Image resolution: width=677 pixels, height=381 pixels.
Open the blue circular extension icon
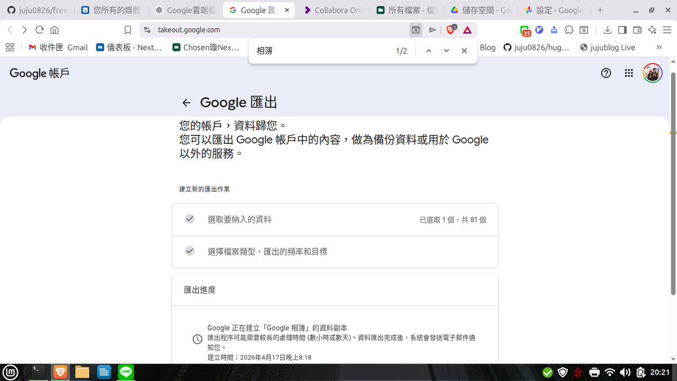[539, 30]
